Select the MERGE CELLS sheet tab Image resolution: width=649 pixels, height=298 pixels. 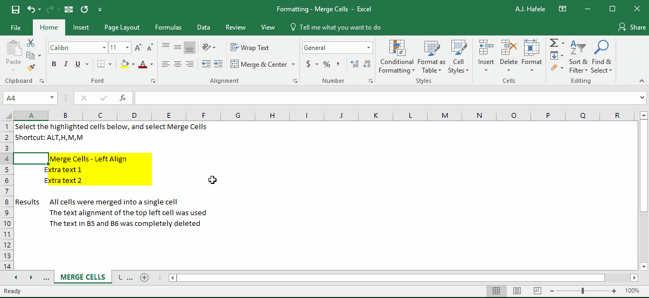tap(83, 278)
